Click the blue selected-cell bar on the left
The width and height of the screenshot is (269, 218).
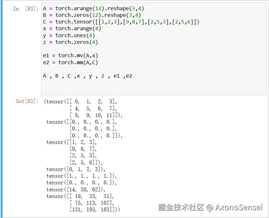2,109
